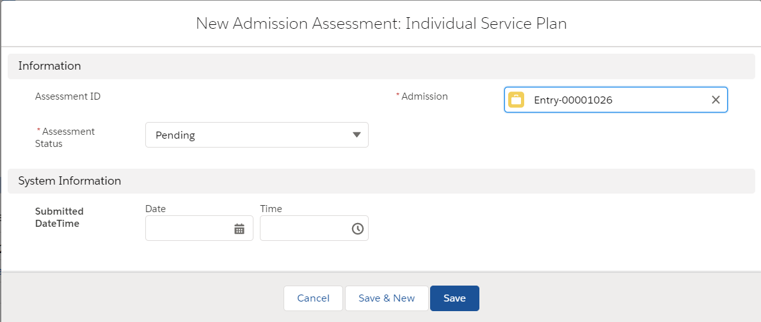Click the Date label above the date field
This screenshot has width=761, height=322.
[x=156, y=208]
